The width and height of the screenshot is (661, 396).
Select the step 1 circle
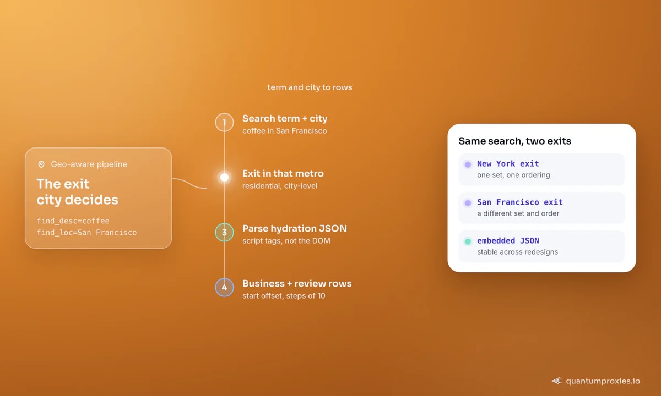point(224,122)
